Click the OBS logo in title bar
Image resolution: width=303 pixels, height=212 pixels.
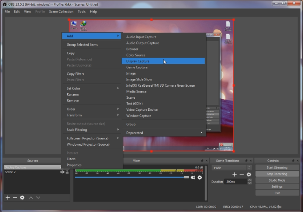(5, 4)
